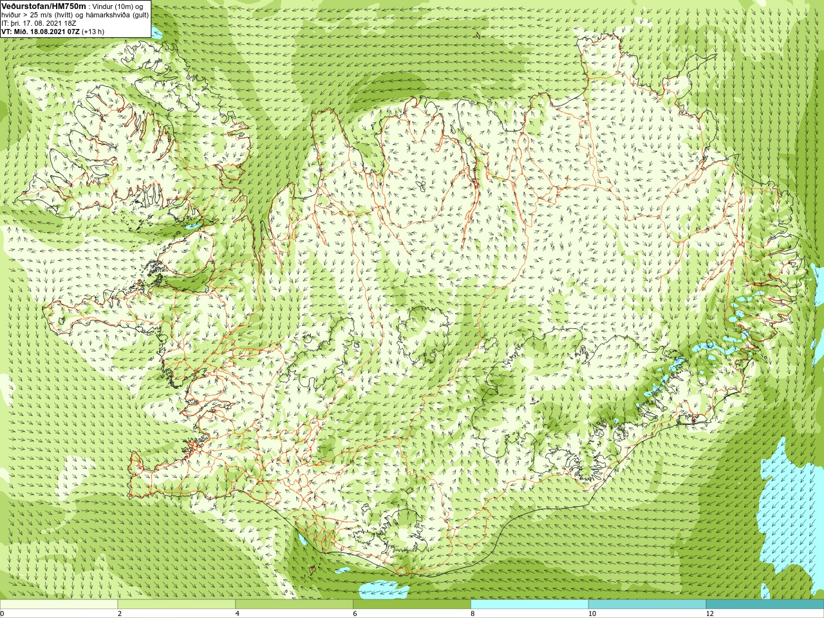This screenshot has width=824, height=618.
Task: Click the 2–4 m/s light green scale segment
Action: click(x=176, y=604)
